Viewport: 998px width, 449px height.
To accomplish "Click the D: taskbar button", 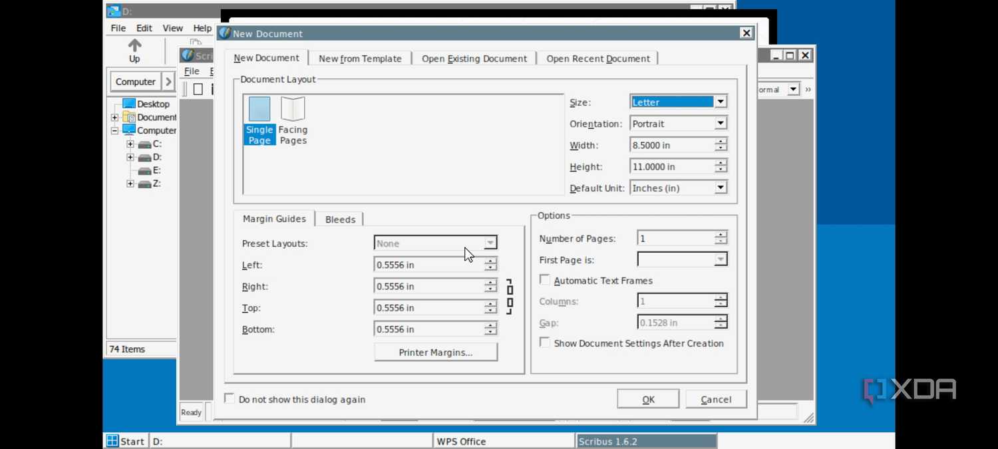I will click(220, 441).
